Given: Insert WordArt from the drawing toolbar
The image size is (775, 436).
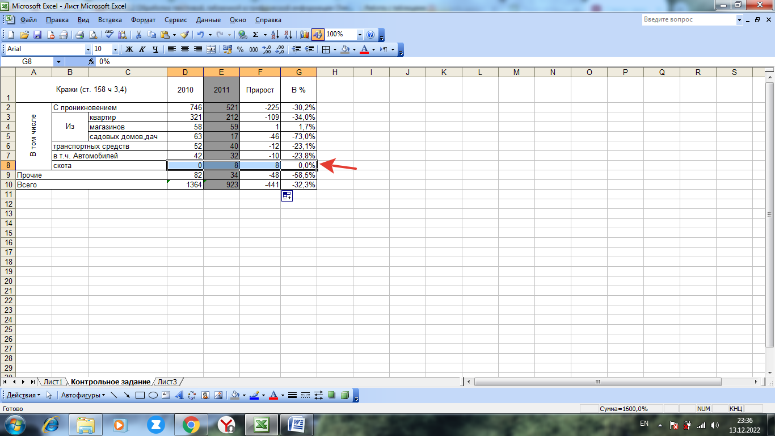Looking at the screenshot, I should [x=179, y=395].
